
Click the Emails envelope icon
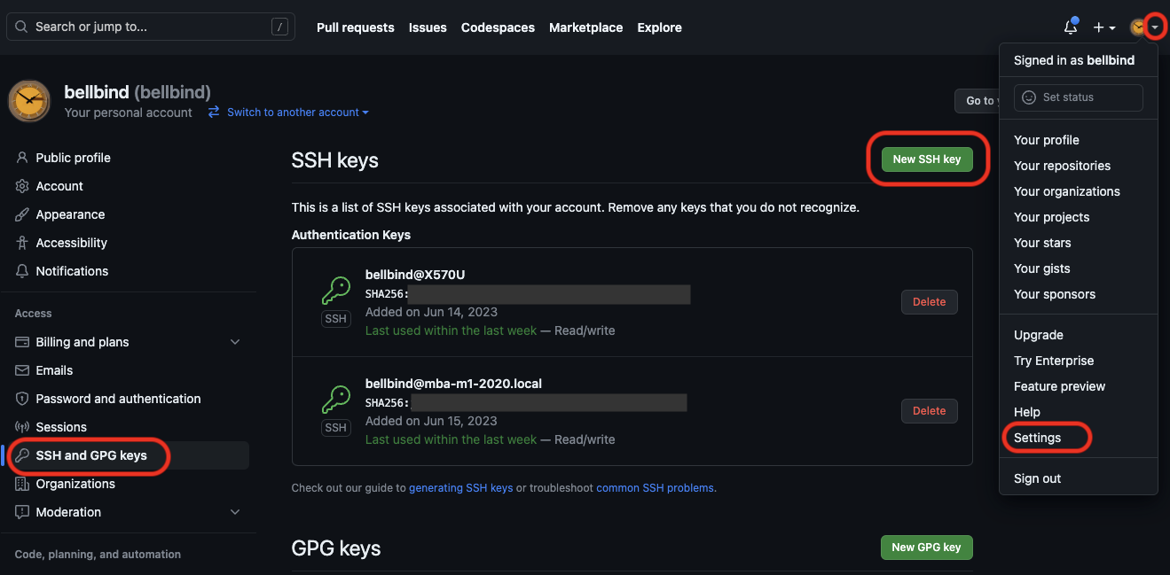pos(22,370)
